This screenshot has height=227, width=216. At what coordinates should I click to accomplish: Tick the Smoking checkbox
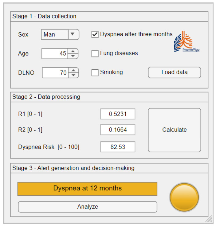tap(95, 72)
